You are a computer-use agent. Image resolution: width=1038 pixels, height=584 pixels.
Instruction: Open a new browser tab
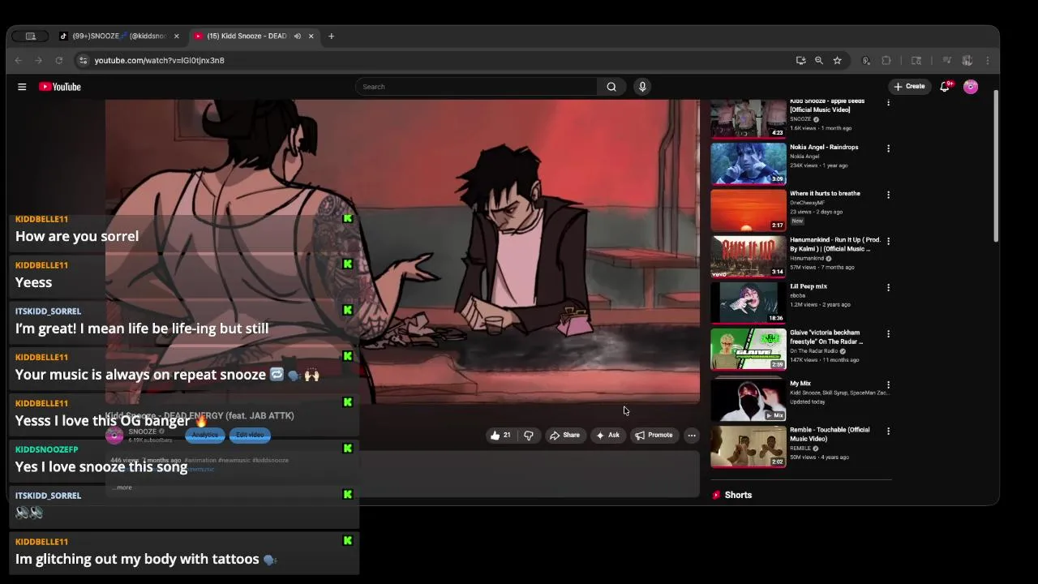point(331,36)
